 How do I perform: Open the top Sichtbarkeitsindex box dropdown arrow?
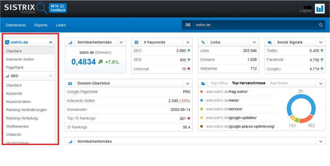tap(121, 43)
